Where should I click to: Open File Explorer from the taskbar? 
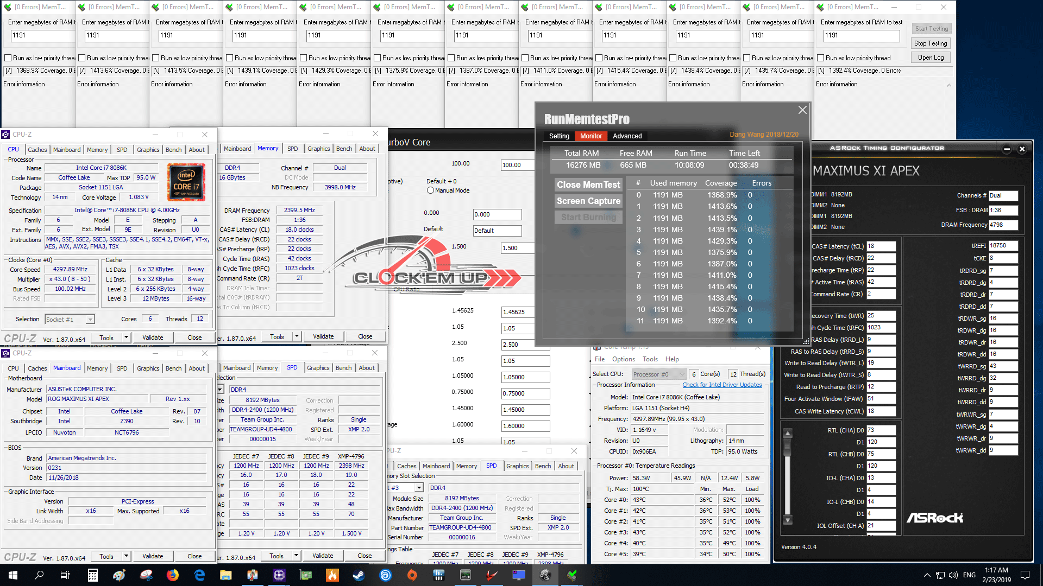(x=226, y=575)
